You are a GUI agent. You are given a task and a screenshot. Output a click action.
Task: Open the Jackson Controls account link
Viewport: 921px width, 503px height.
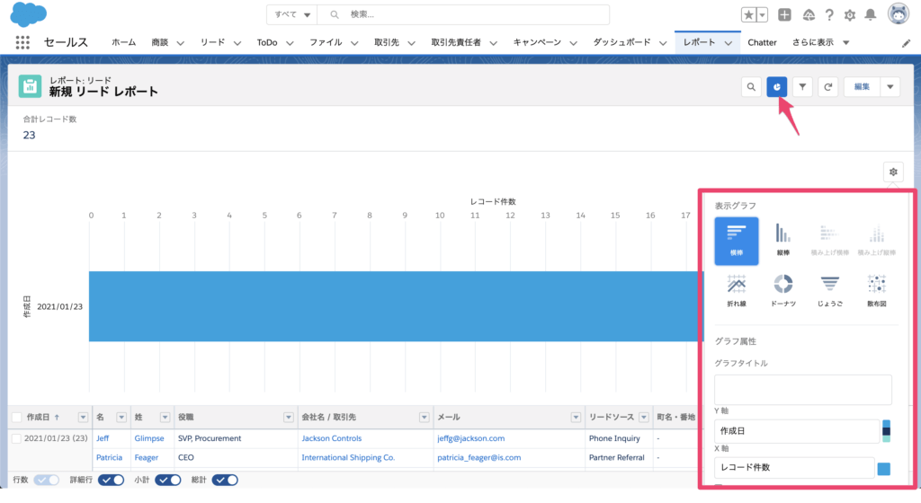point(331,438)
